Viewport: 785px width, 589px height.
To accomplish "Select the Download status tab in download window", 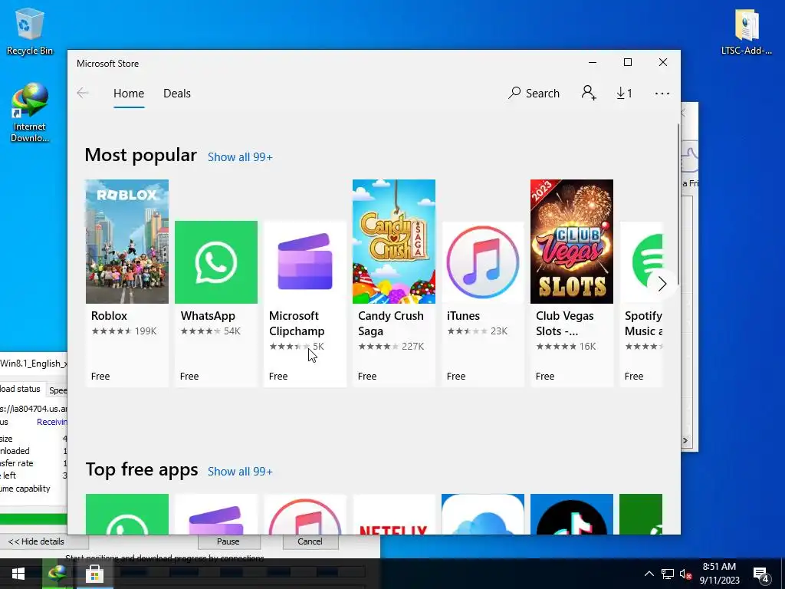I will point(21,389).
